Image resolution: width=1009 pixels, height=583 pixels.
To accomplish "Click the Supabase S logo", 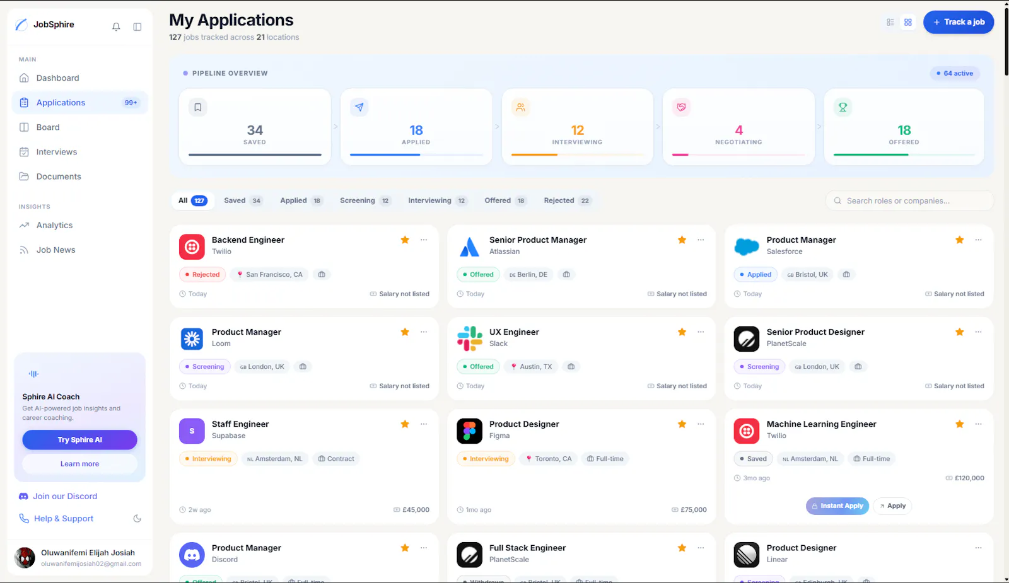I will click(x=192, y=431).
